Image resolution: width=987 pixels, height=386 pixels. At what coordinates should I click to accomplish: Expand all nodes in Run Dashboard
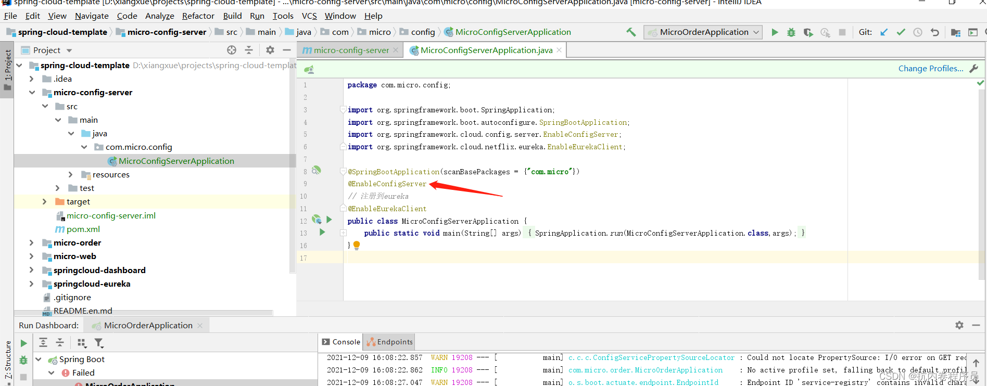(x=43, y=342)
